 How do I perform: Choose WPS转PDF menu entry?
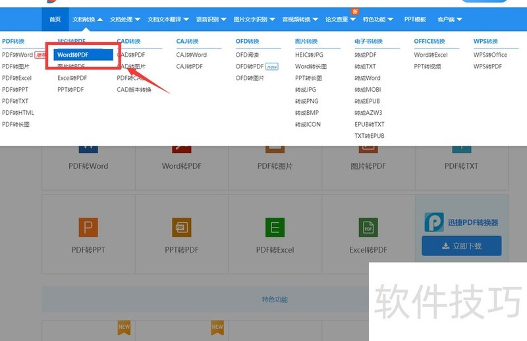[x=487, y=67]
